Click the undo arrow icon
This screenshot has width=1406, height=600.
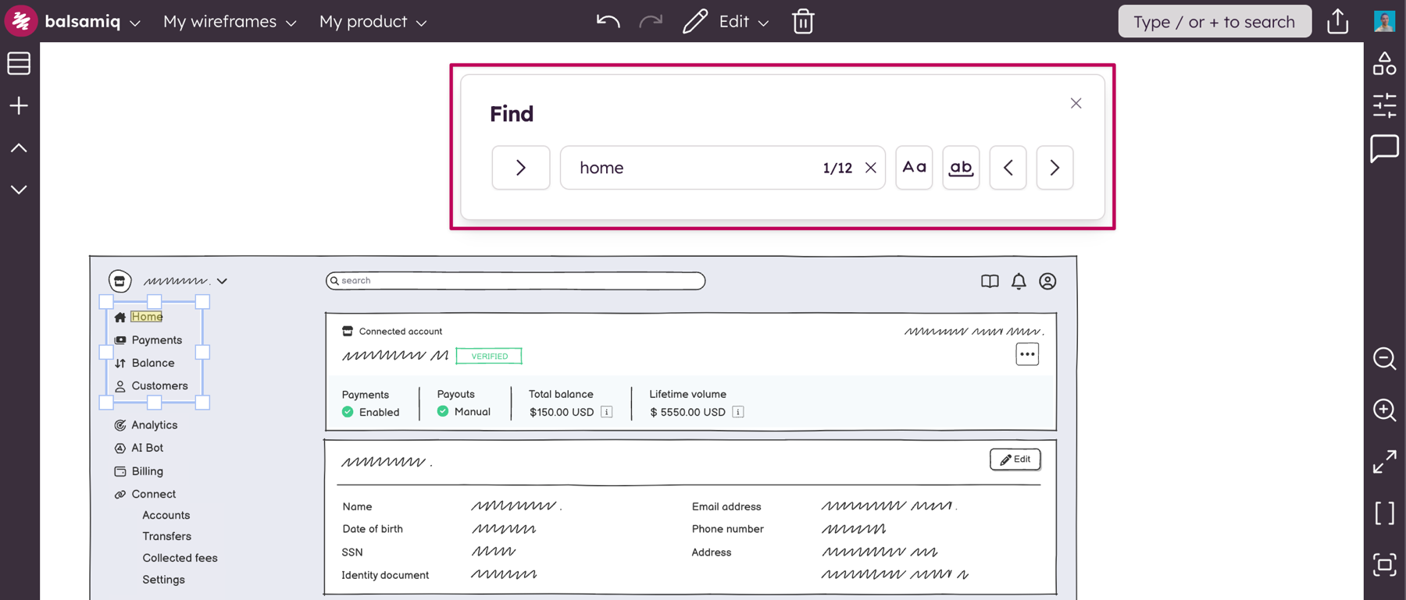pos(608,21)
